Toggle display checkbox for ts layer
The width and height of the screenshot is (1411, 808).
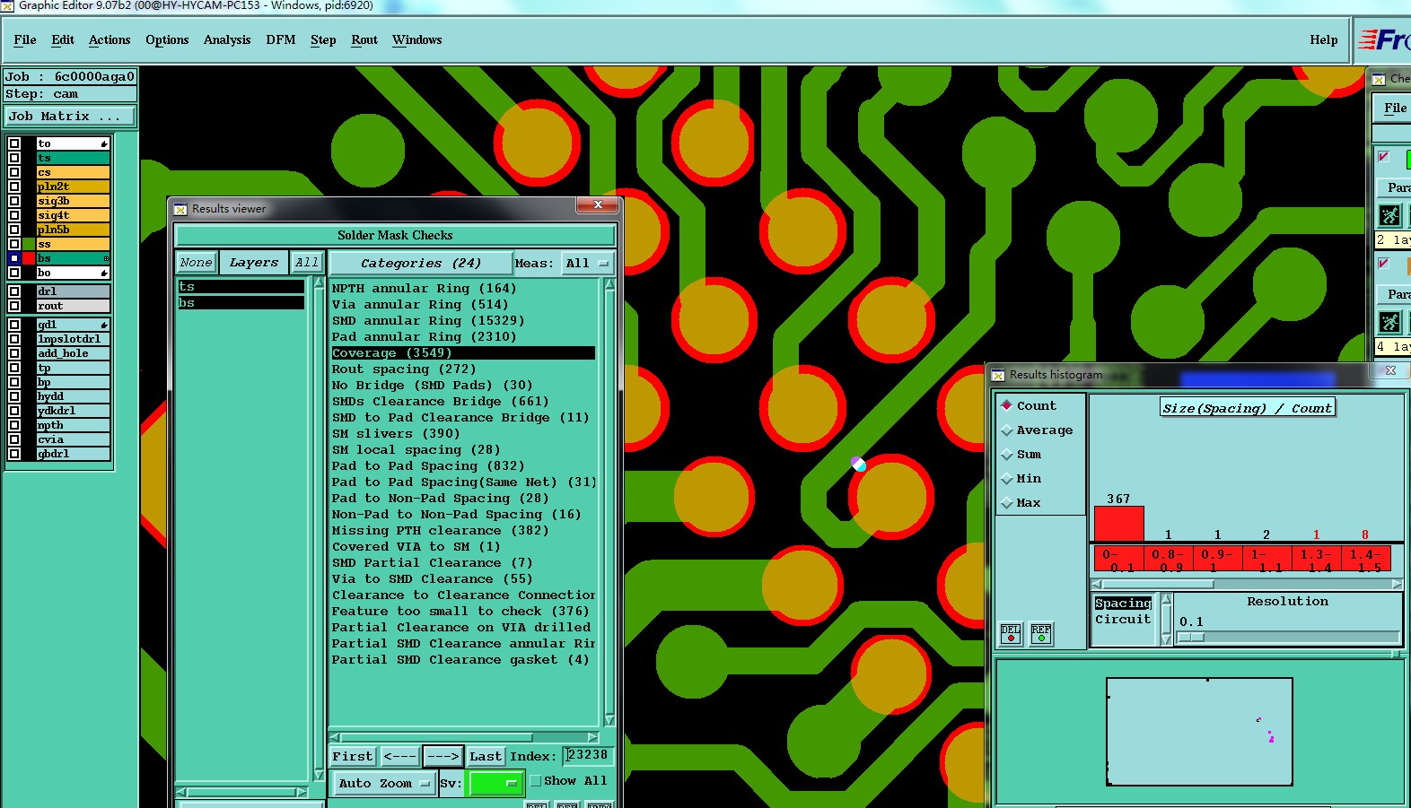tap(14, 158)
